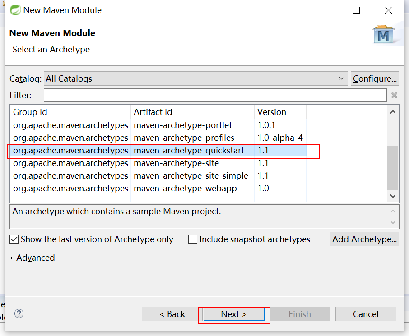
Task: Click the description box scroll up arrow
Action: 393,211
